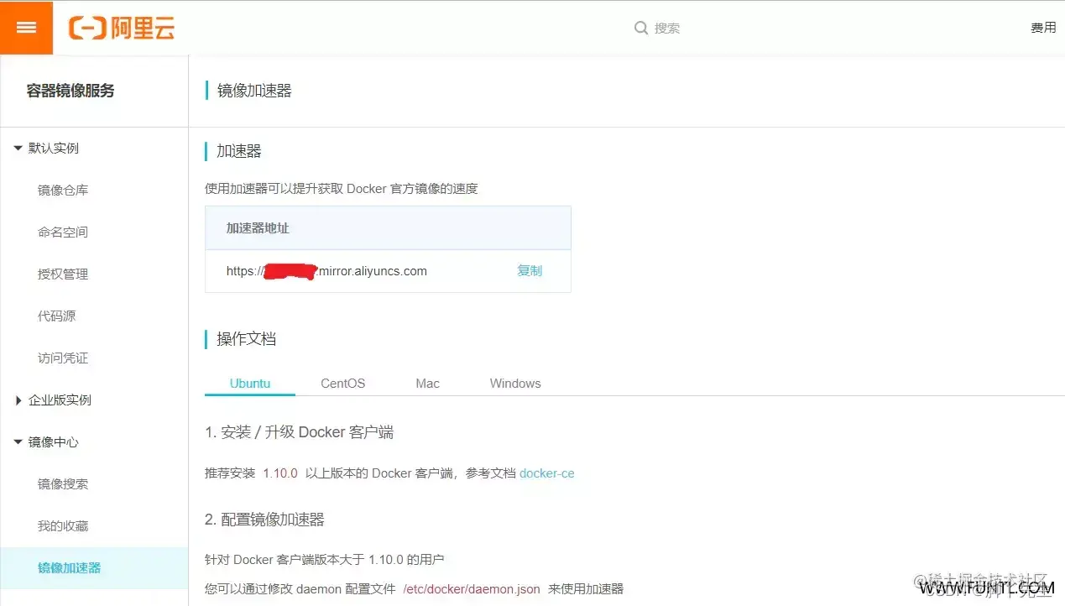Open the orange hamburger navigation menu
Image resolution: width=1065 pixels, height=606 pixels.
(x=26, y=27)
